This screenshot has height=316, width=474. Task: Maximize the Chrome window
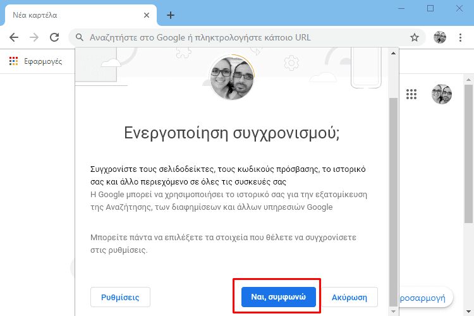(x=430, y=8)
